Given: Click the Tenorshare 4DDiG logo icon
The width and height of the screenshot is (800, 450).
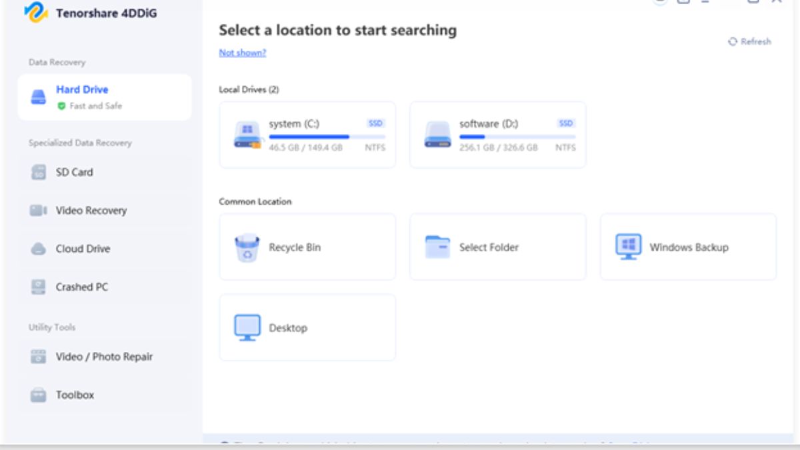Looking at the screenshot, I should coord(35,12).
